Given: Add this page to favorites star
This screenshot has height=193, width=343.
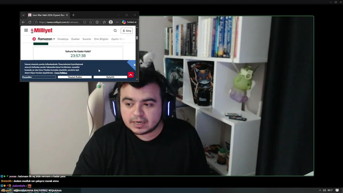Looking at the screenshot, I should [x=91, y=22].
